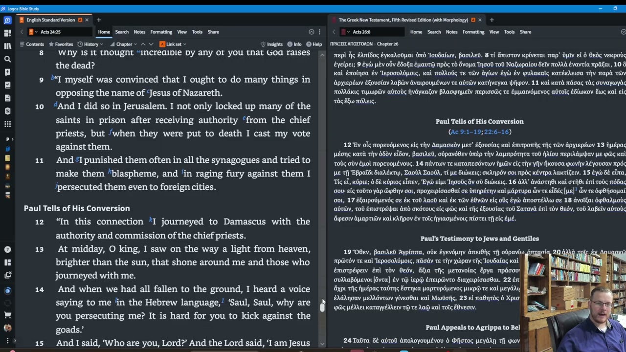Expand the sidebar arrow at bottom left
This screenshot has height=352, width=626.
pyautogui.click(x=15, y=341)
